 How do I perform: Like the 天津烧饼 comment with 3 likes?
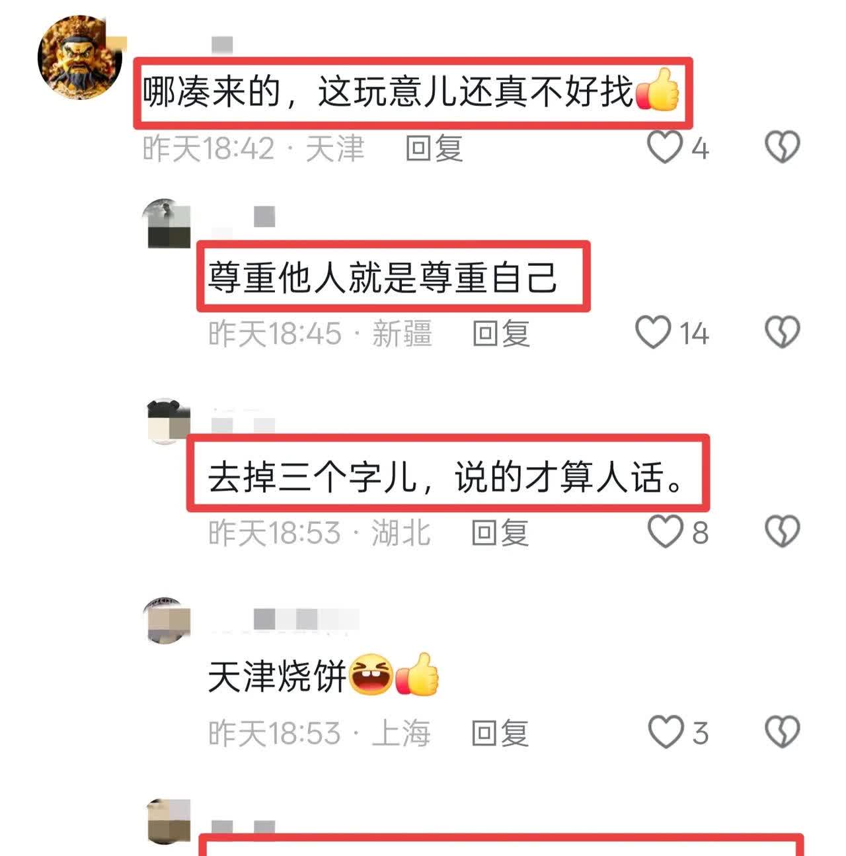[664, 732]
